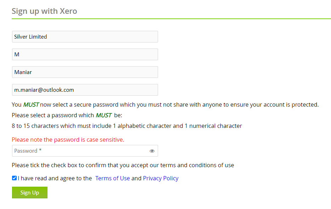Image resolution: width=331 pixels, height=209 pixels.
Task: Untick the terms agreement checkbox
Action: pyautogui.click(x=14, y=178)
